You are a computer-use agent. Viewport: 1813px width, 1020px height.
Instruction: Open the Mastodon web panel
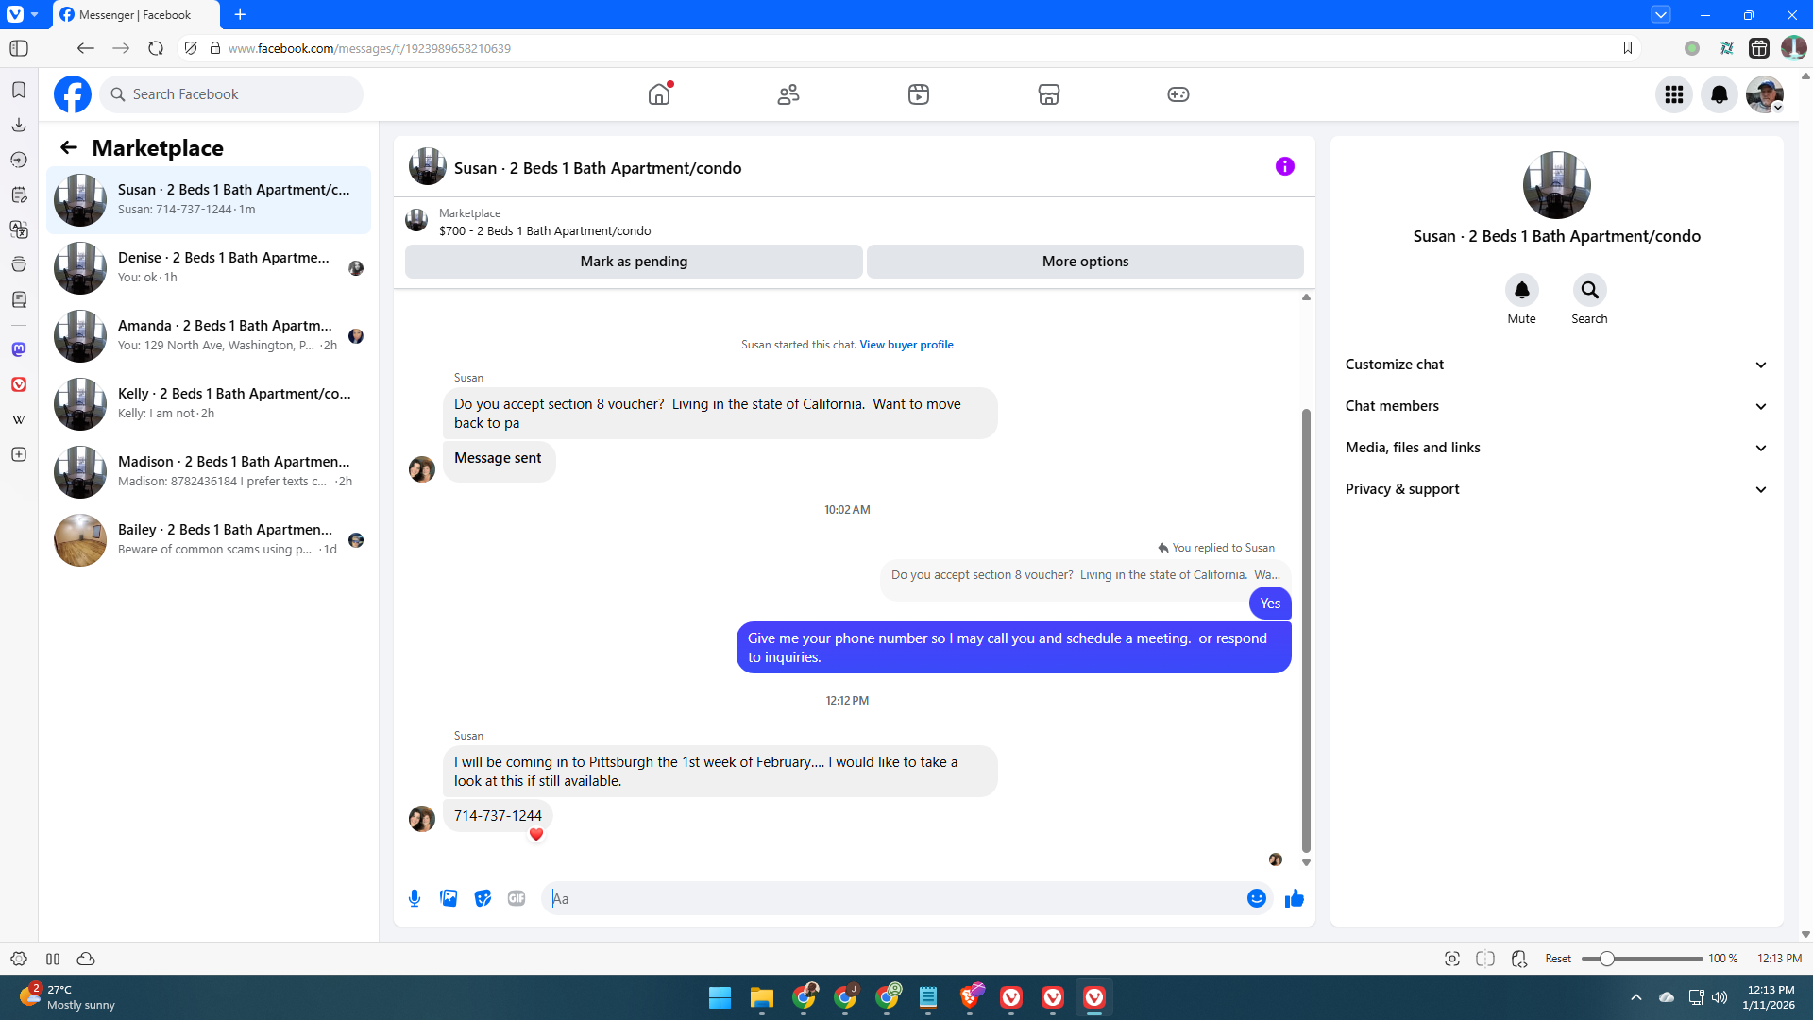(19, 349)
